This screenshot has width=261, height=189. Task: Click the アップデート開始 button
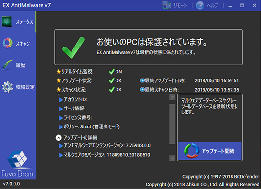tap(210, 151)
